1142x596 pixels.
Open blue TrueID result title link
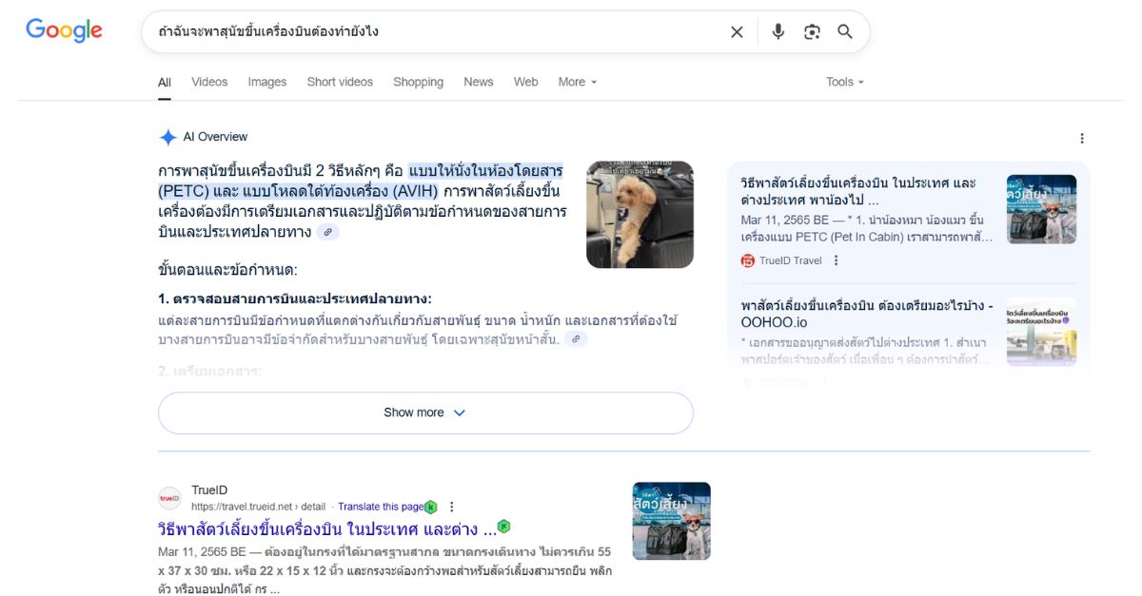[x=327, y=529]
